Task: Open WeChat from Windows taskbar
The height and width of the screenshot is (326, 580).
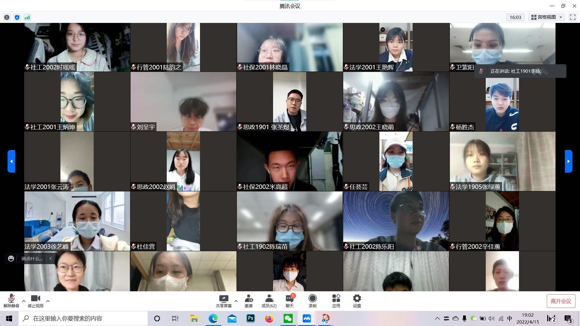Action: click(288, 318)
